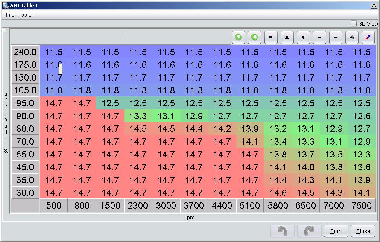Select the 7000 rpm column header
The image size is (380, 242).
[334, 205]
